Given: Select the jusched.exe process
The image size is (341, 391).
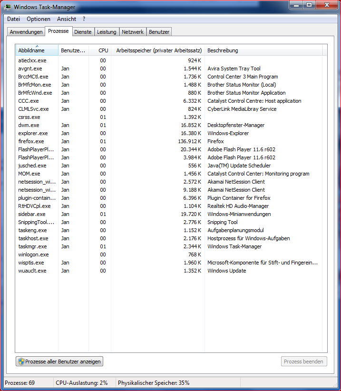Looking at the screenshot, I should [x=168, y=166].
